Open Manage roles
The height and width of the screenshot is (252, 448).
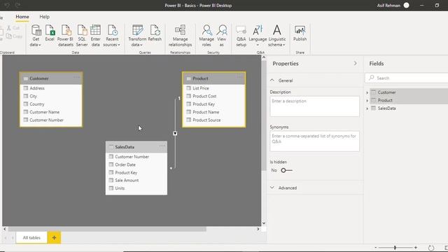206,36
